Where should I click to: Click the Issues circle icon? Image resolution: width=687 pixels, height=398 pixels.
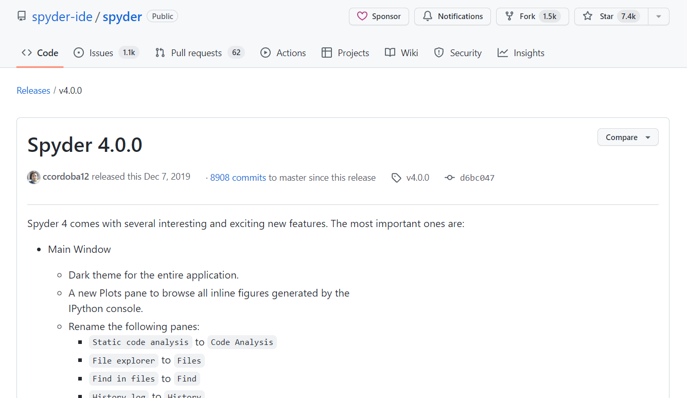point(79,53)
